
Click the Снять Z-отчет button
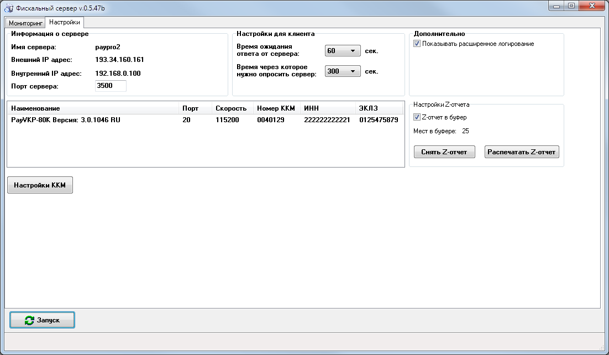pos(444,152)
